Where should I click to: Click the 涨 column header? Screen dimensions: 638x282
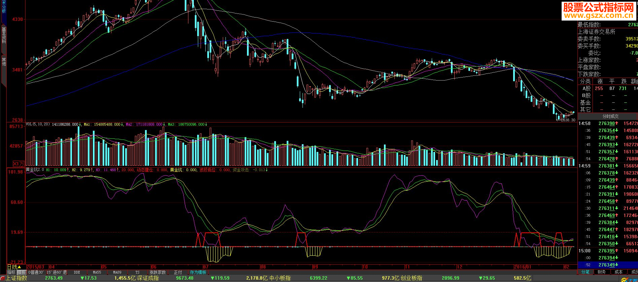click(x=600, y=81)
